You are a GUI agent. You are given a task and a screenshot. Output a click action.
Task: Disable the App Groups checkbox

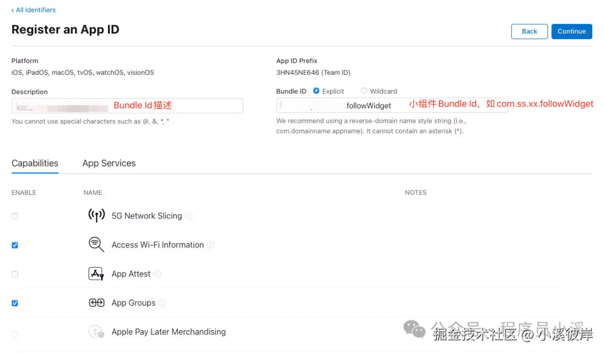[x=15, y=303]
